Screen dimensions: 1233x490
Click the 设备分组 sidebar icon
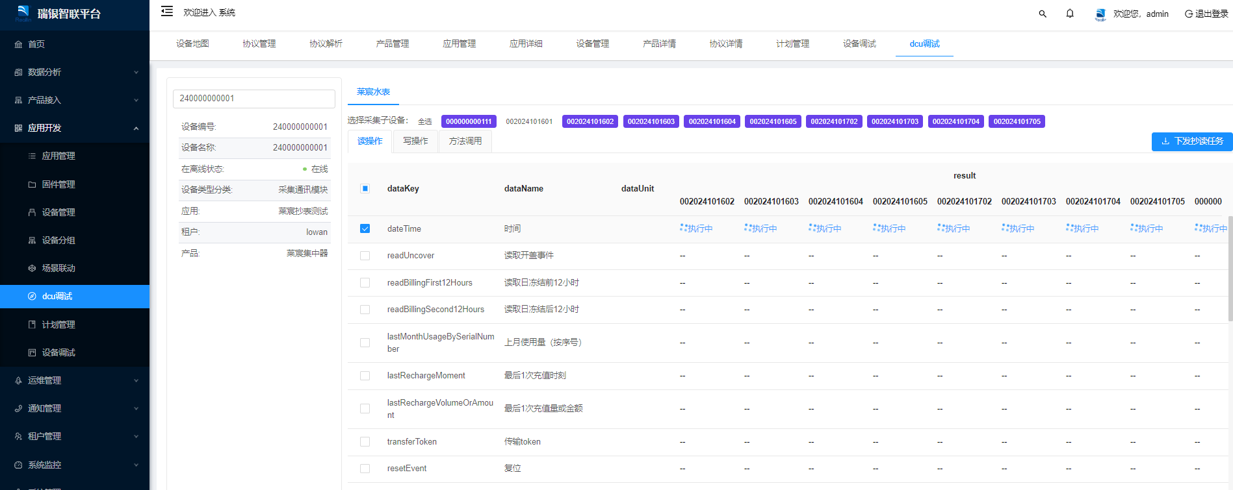pos(32,240)
